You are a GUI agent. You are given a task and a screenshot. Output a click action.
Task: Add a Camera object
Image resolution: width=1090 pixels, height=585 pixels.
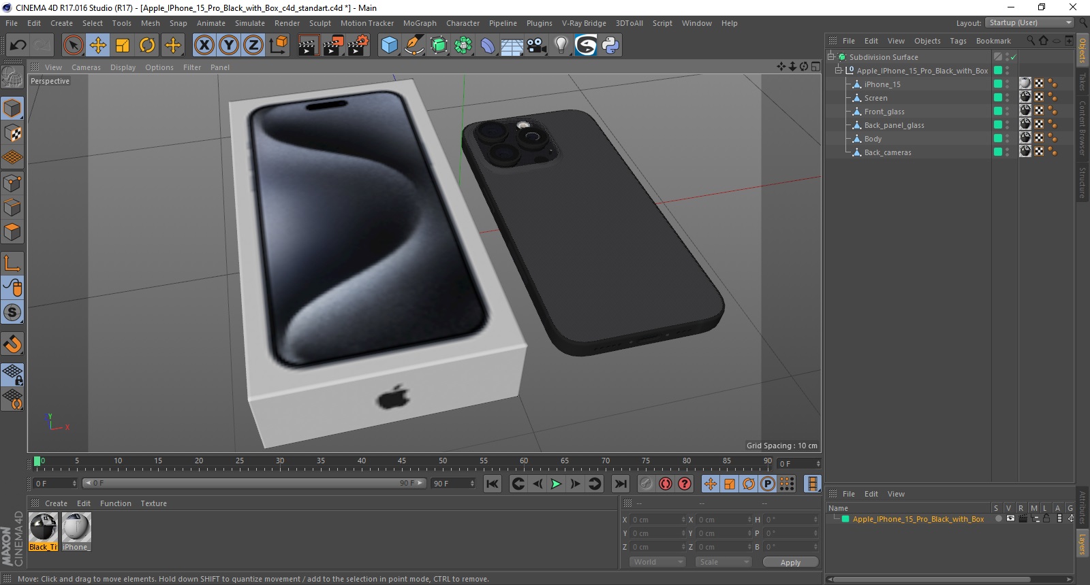536,46
